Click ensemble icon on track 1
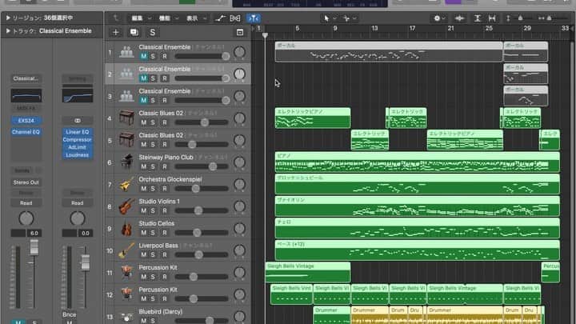Screen dimensions: 576x324 pos(126,52)
